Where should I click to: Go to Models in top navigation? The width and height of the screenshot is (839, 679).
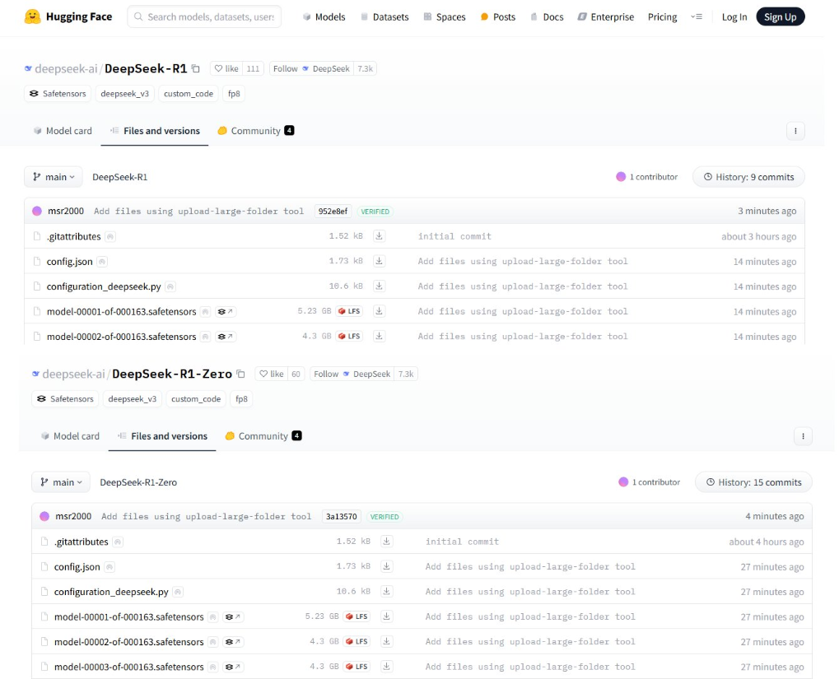tap(324, 17)
